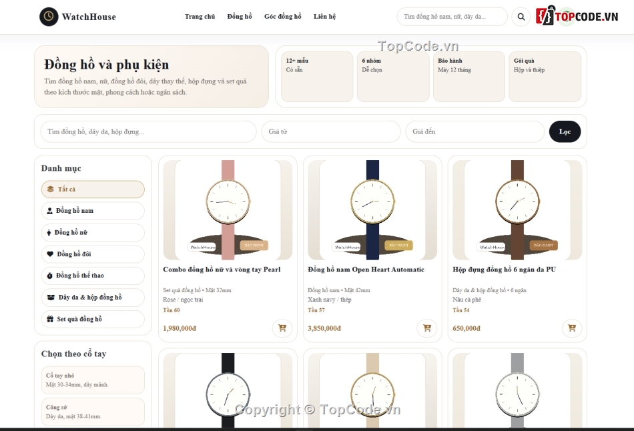Select the Đồng hồ thể thao category
Image resolution: width=634 pixels, height=431 pixels.
(x=93, y=276)
